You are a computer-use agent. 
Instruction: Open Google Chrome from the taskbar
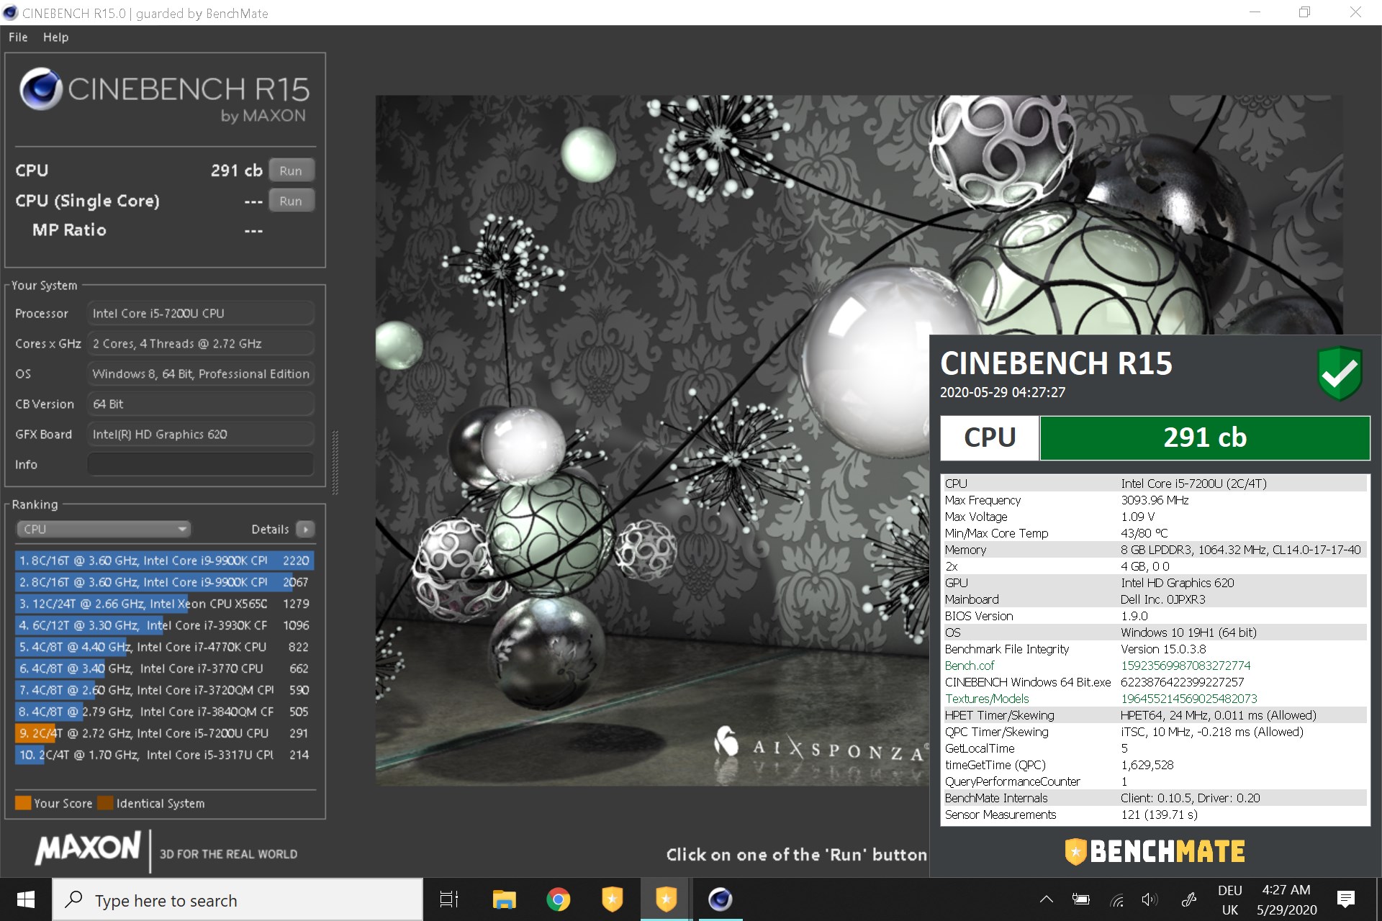558,899
